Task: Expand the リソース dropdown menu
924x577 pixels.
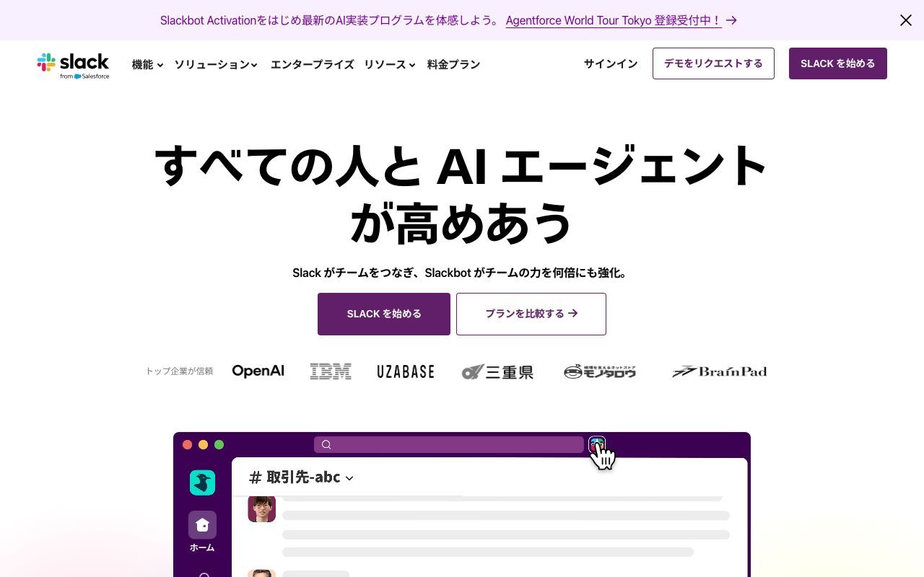Action: click(x=390, y=64)
